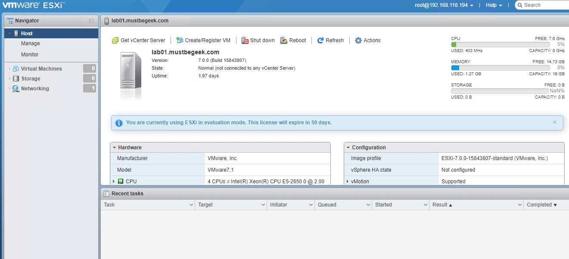Dismiss the evaluation mode notice
The width and height of the screenshot is (569, 259).
[x=554, y=122]
